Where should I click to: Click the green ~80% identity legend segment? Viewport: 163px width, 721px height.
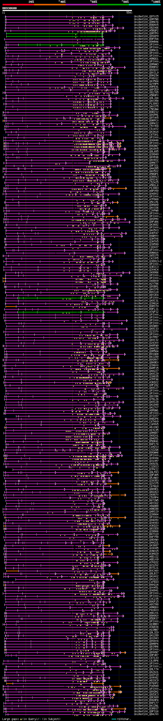[x=113, y=5]
